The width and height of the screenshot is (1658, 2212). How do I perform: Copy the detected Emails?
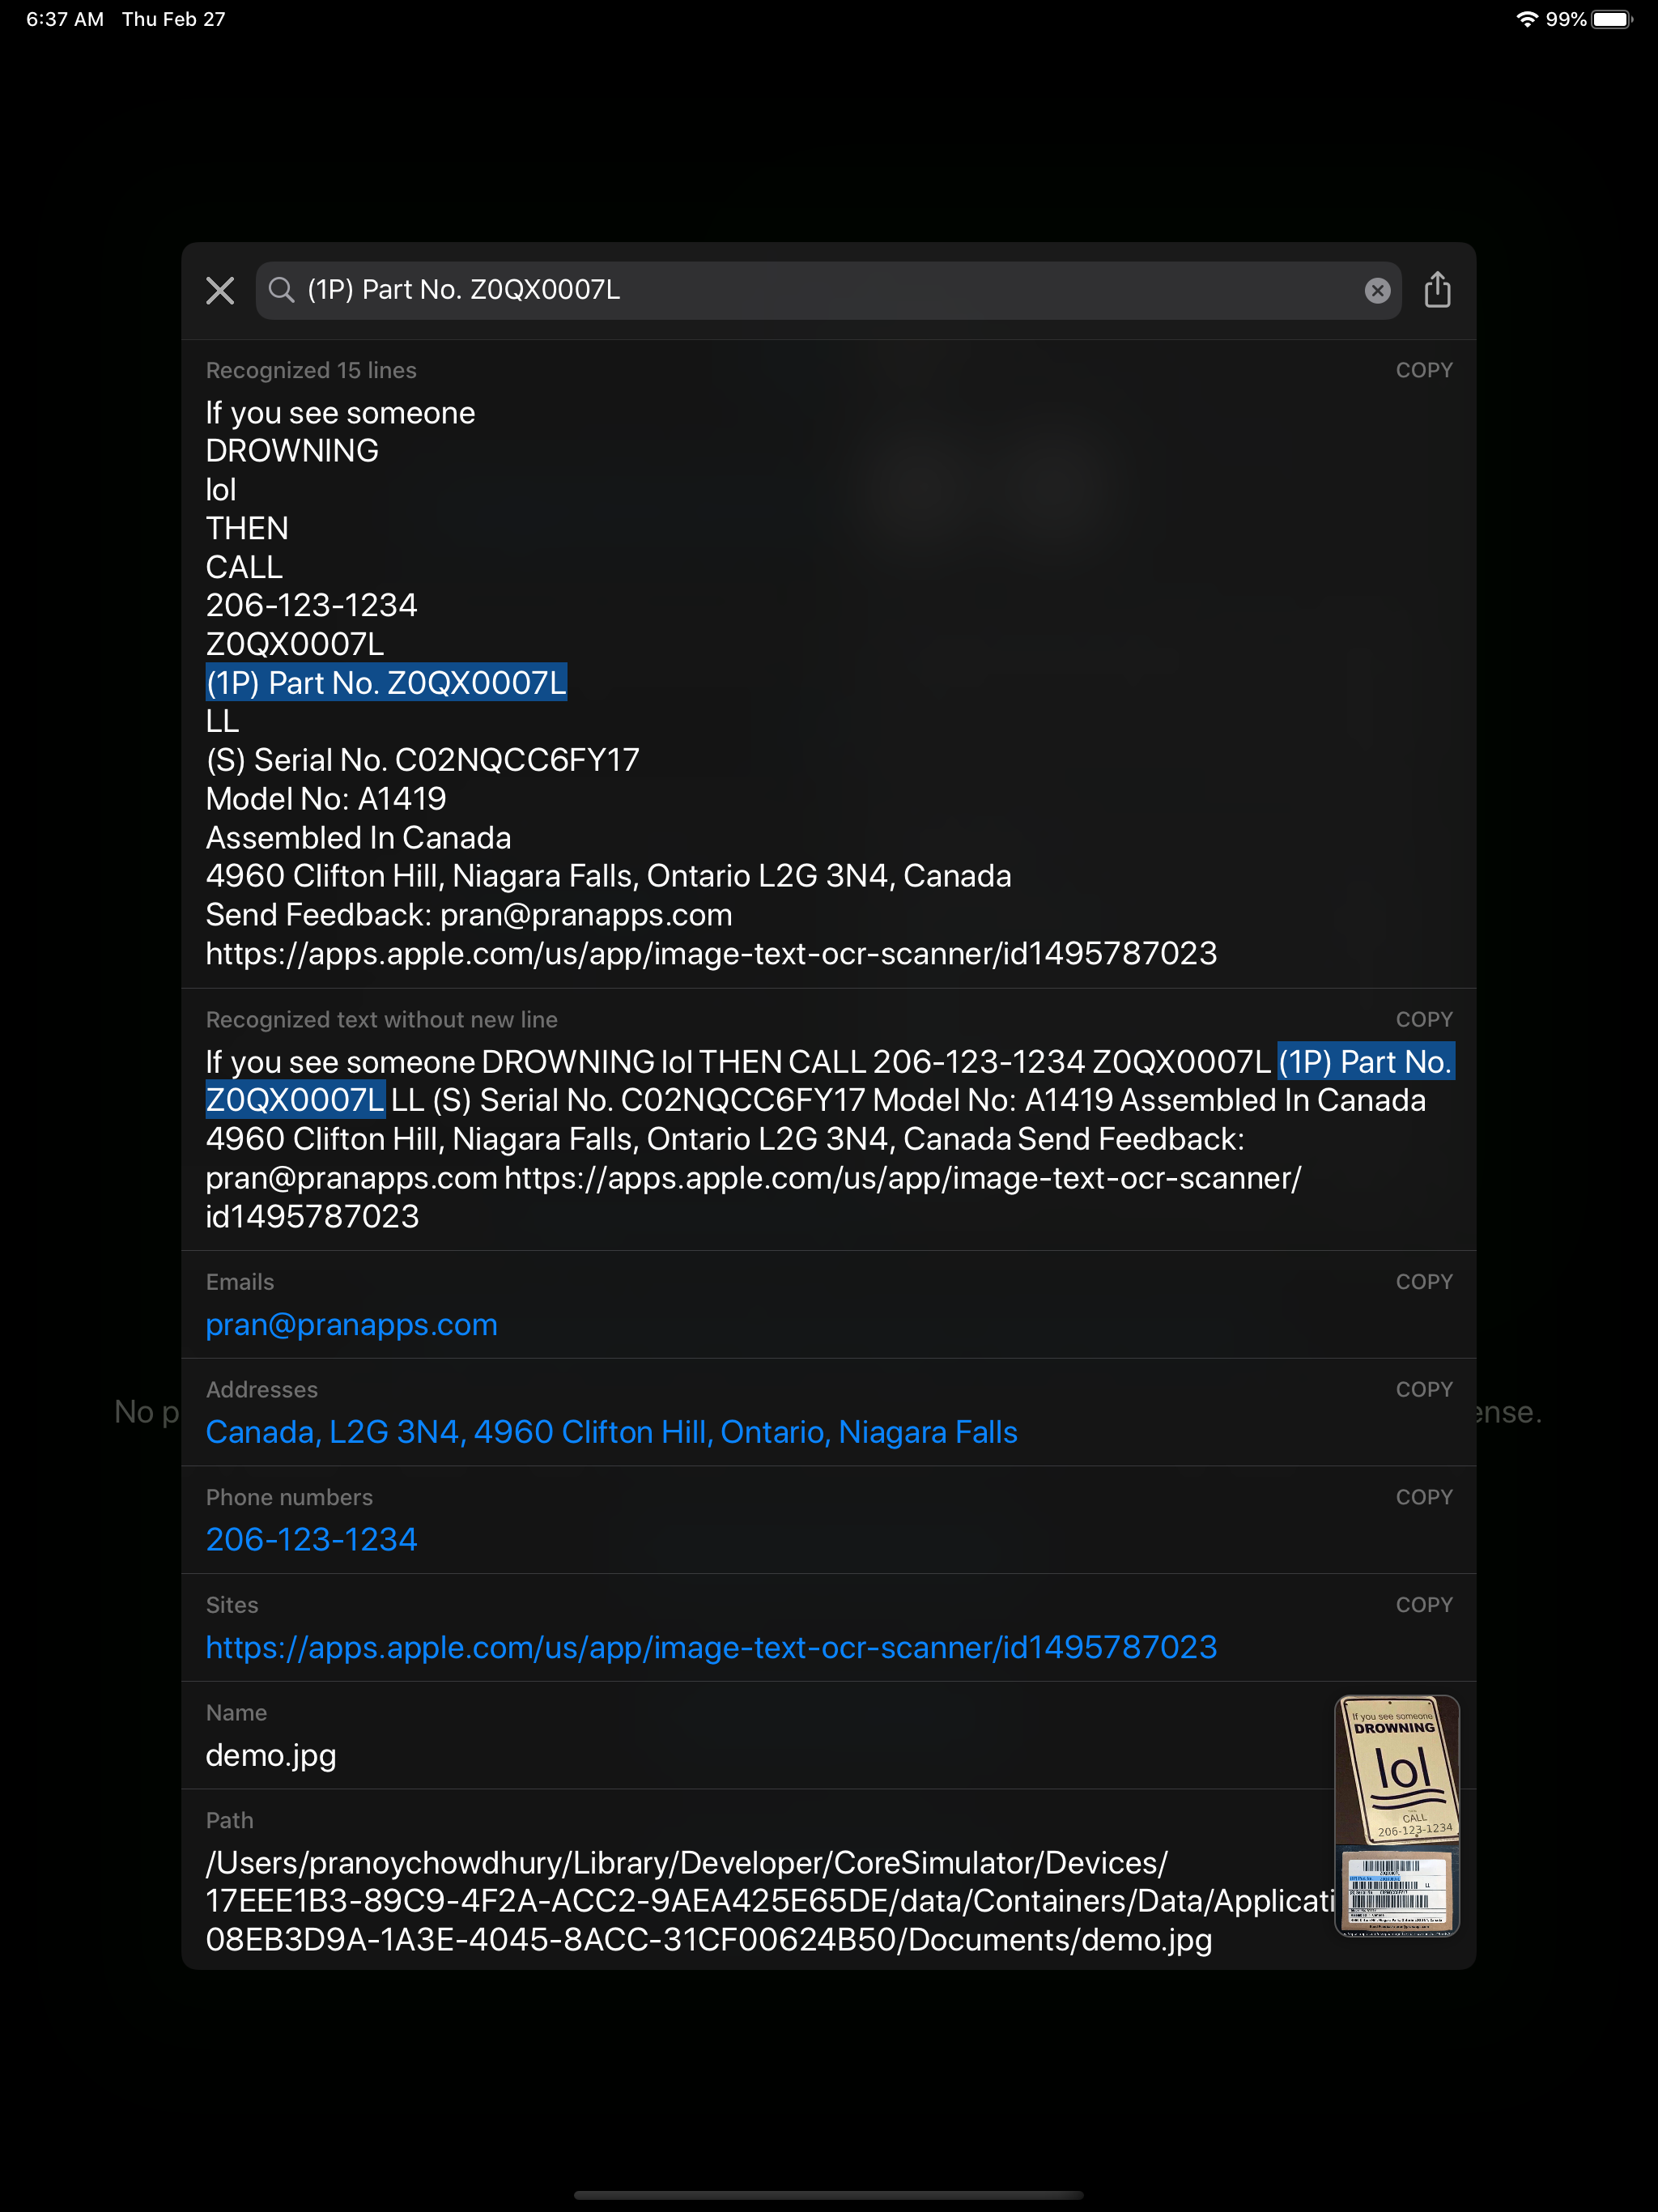[x=1424, y=1281]
